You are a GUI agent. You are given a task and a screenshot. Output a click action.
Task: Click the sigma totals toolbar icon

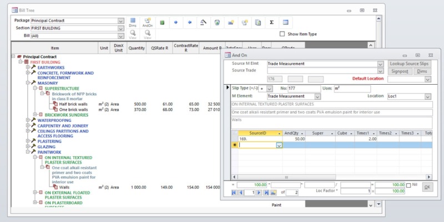pos(271,22)
